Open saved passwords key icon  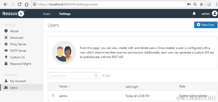189,5
